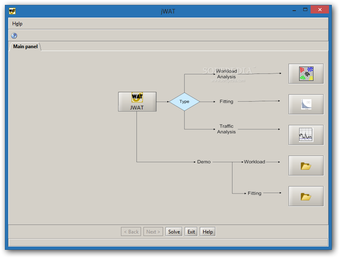Screen dimensions: 340x258
Task: Click the 'Workload Analysis' label
Action: (x=226, y=74)
